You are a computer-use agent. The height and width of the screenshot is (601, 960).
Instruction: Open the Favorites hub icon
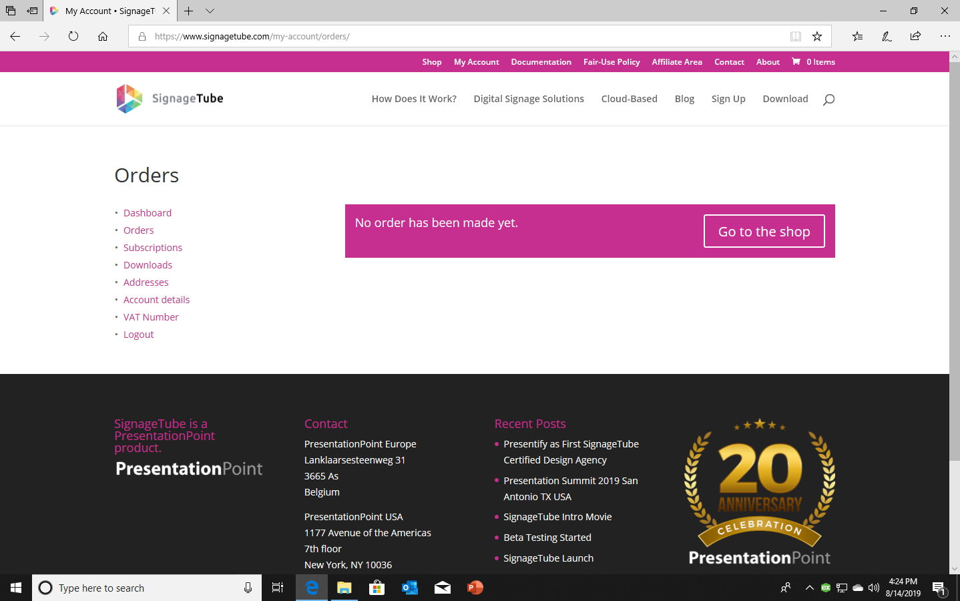(857, 36)
